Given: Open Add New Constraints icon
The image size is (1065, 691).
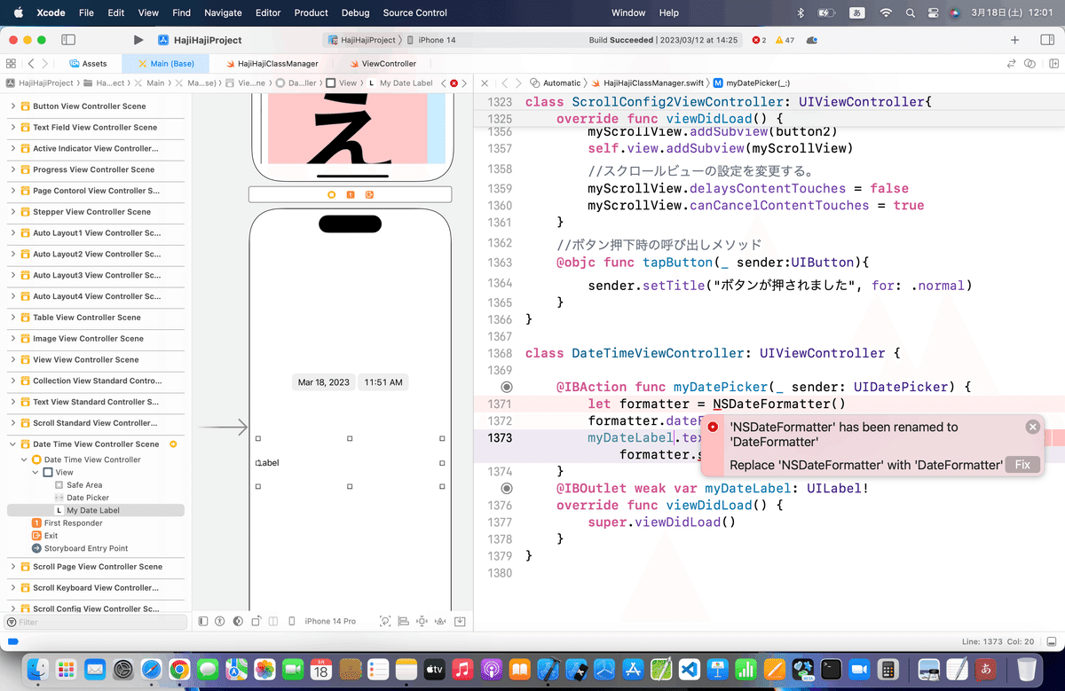Looking at the screenshot, I should (422, 621).
